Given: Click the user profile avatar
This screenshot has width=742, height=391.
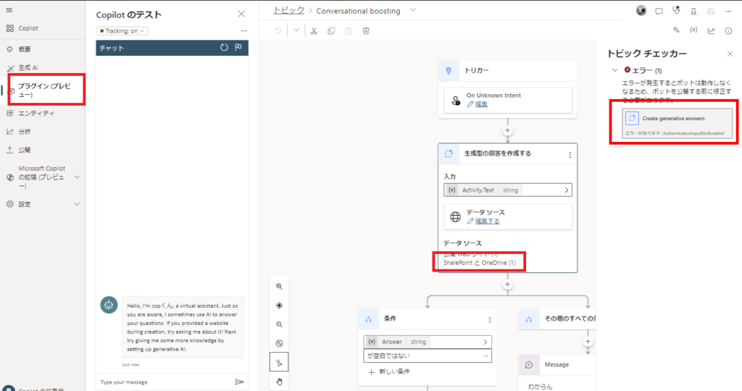Looking at the screenshot, I should (641, 10).
